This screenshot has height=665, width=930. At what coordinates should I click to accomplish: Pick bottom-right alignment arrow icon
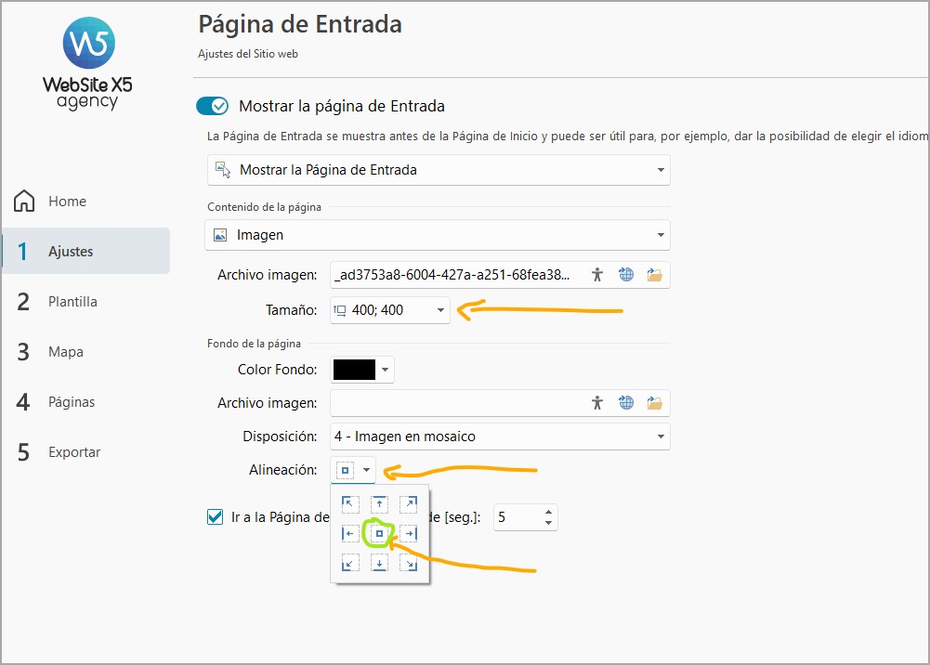(408, 563)
